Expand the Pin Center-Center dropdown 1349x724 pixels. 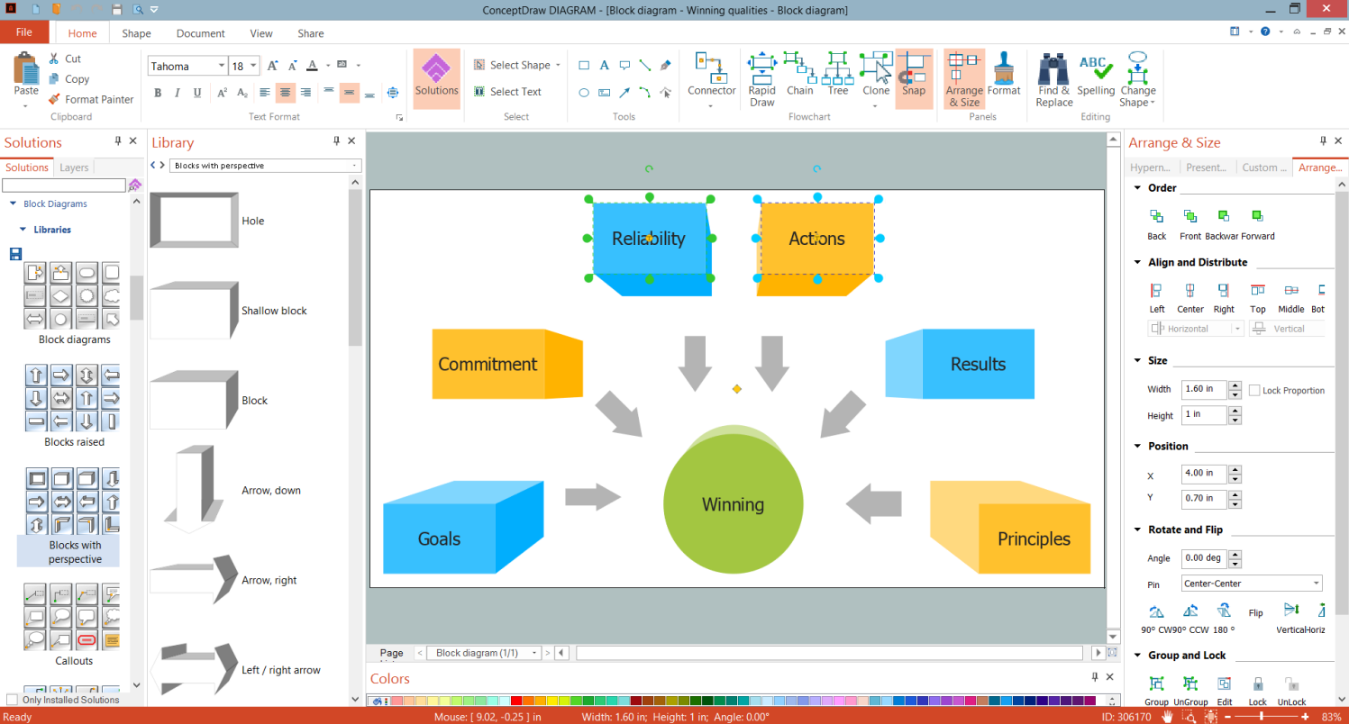(x=1252, y=584)
